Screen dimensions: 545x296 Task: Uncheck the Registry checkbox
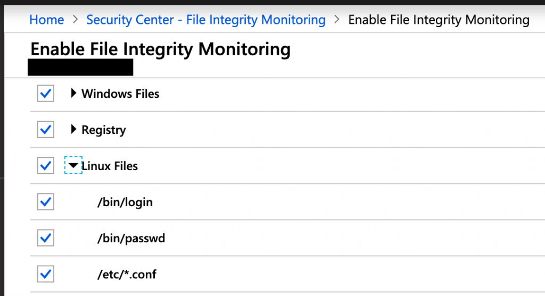point(46,130)
